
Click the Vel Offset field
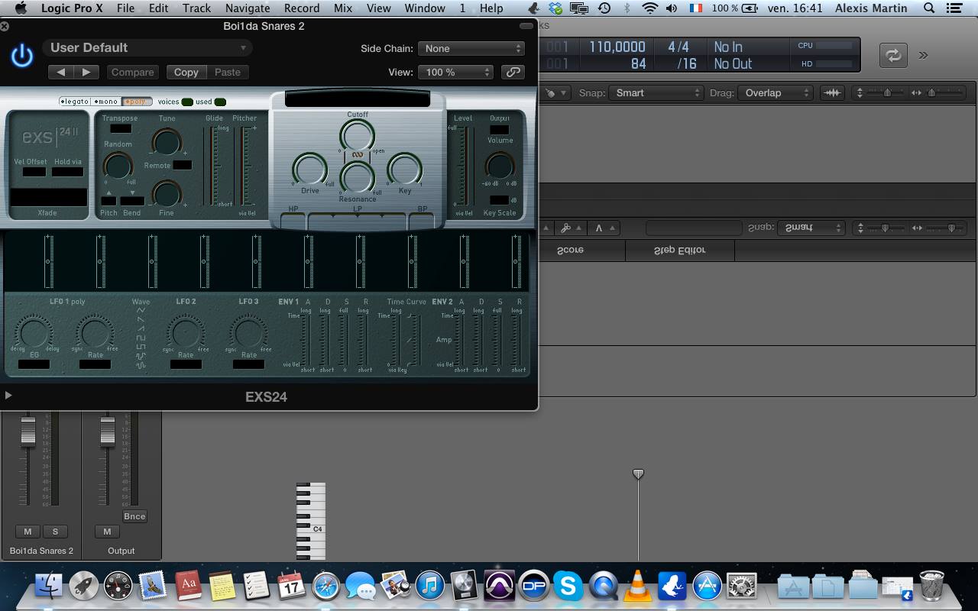34,172
